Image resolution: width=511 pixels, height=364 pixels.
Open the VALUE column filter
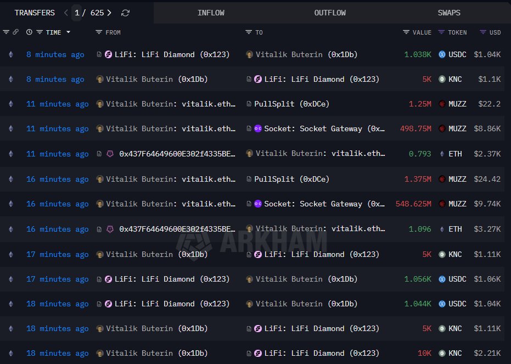tap(406, 32)
